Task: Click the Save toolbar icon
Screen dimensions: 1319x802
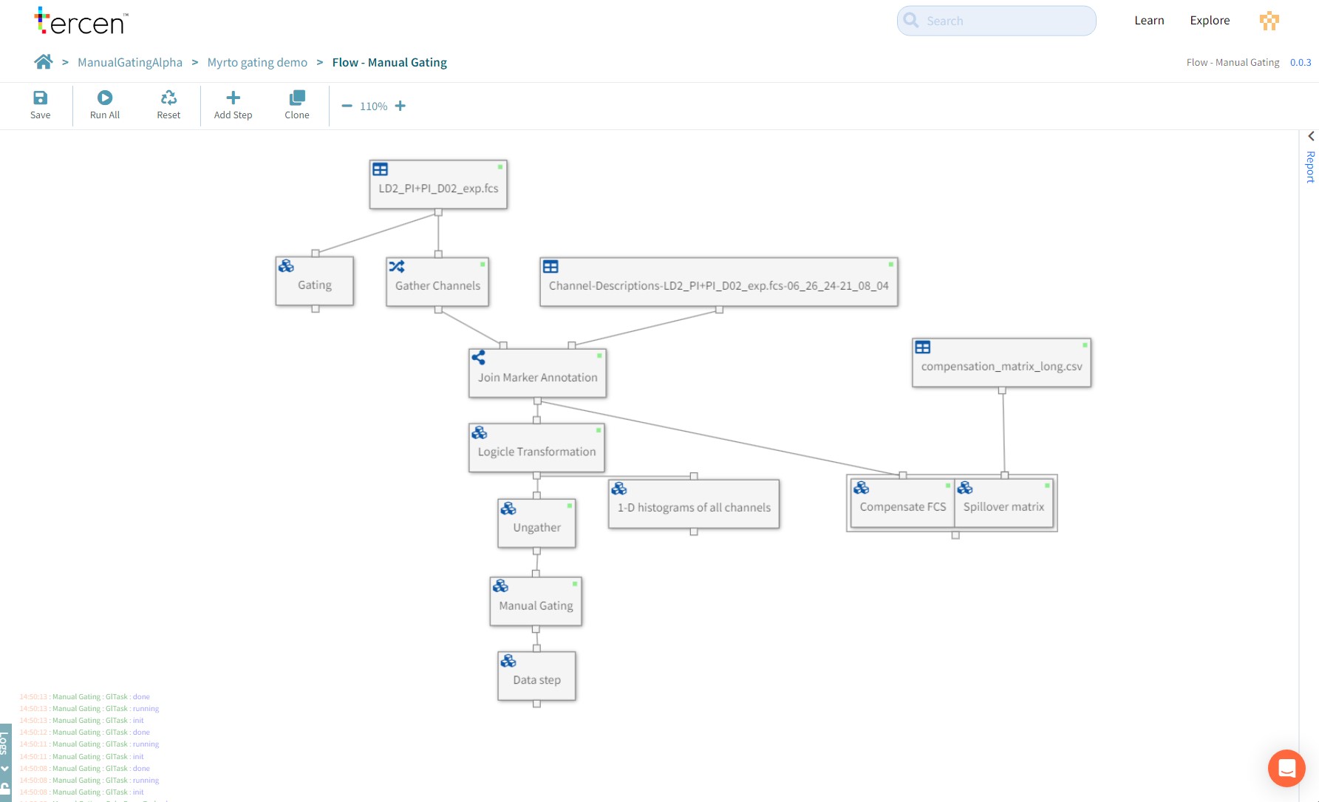Action: (x=40, y=98)
